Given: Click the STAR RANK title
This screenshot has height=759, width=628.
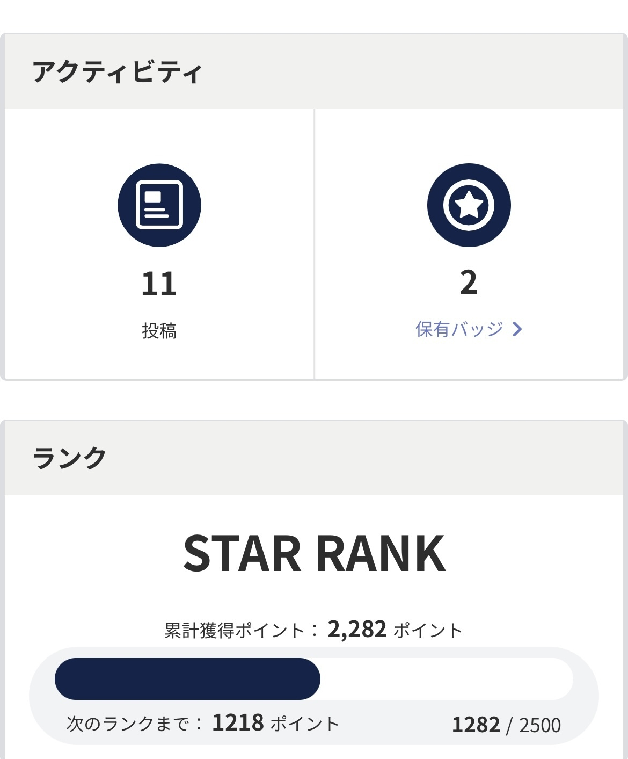Looking at the screenshot, I should tap(315, 553).
